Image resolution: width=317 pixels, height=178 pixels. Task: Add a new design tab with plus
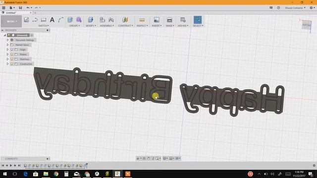35,13
